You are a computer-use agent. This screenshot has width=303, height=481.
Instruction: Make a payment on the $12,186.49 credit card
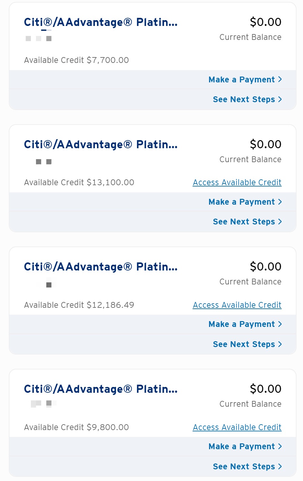click(x=245, y=324)
